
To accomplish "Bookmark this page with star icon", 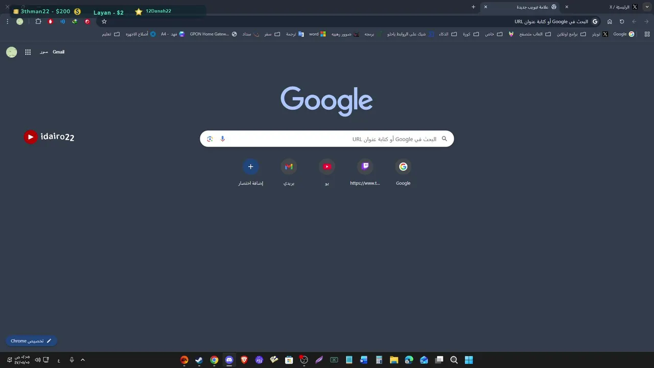I will pos(104,21).
